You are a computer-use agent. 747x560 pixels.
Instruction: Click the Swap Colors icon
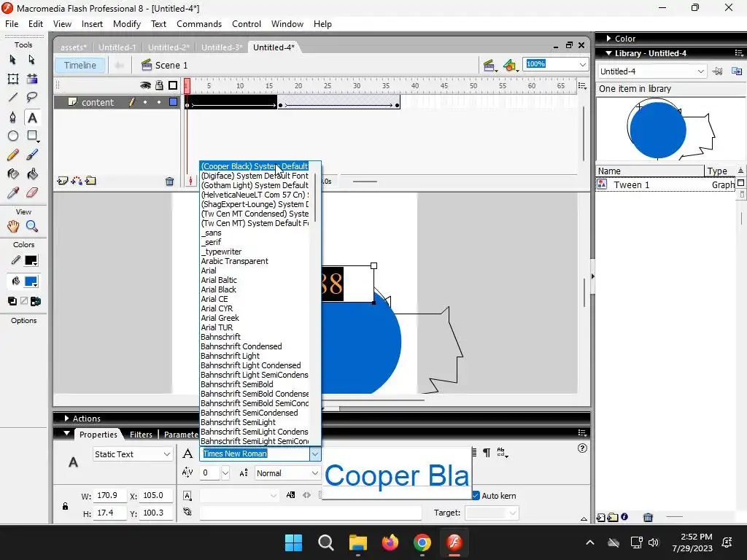coord(36,301)
